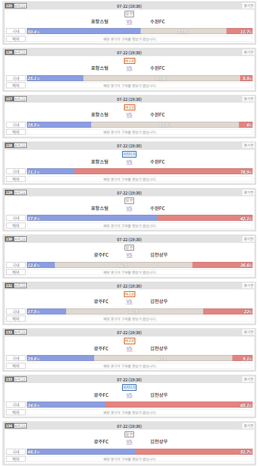This screenshot has width=258, height=466.
Task: Click the K리그1 league tag in match 131
Action: pos(20,285)
